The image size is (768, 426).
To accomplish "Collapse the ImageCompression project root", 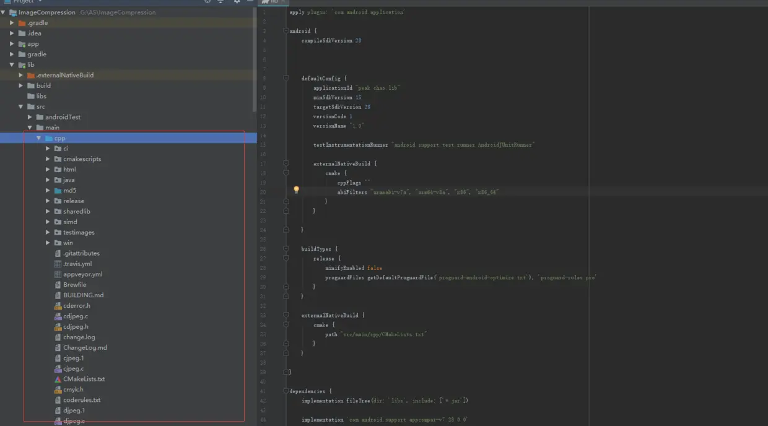I will pyautogui.click(x=4, y=12).
